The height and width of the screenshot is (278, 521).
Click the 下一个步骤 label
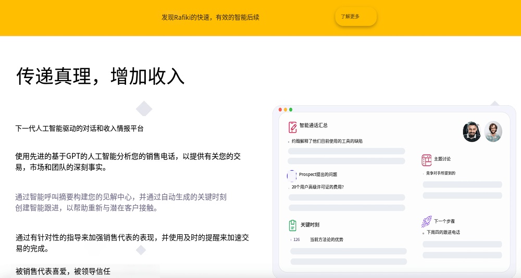pos(444,221)
